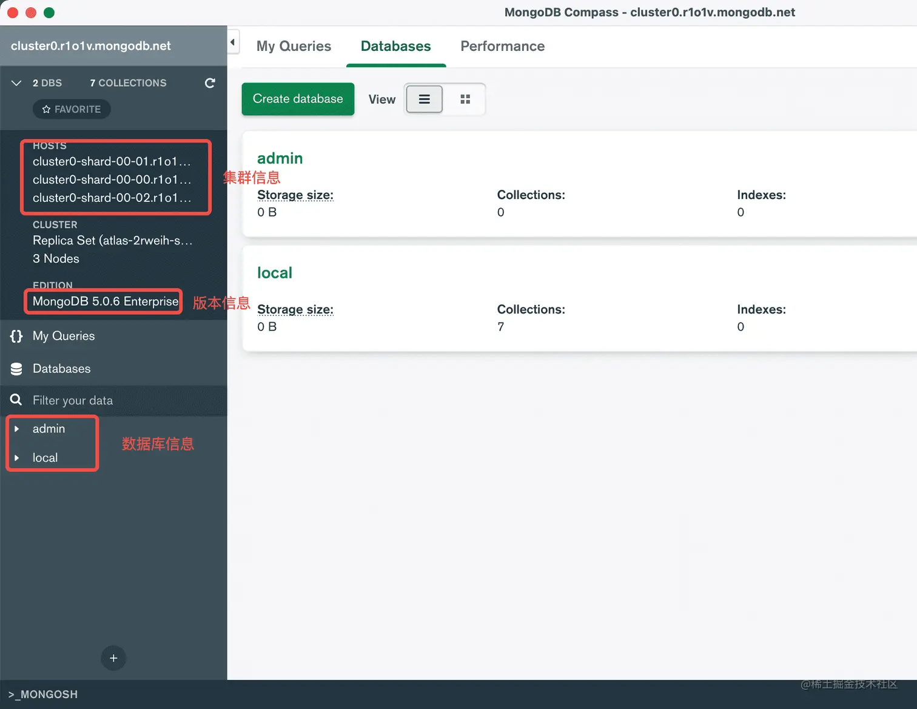Click MongoDB 5.0.6 Enterprise edition text
Screen dimensions: 917x709
click(x=106, y=301)
